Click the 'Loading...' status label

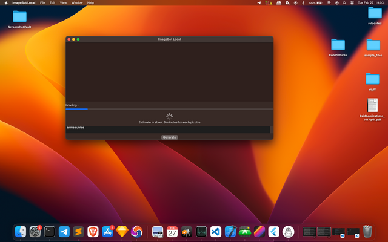click(x=72, y=105)
